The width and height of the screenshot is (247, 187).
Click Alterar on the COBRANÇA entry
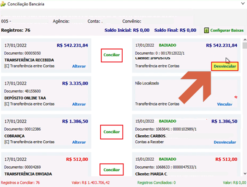point(79,142)
